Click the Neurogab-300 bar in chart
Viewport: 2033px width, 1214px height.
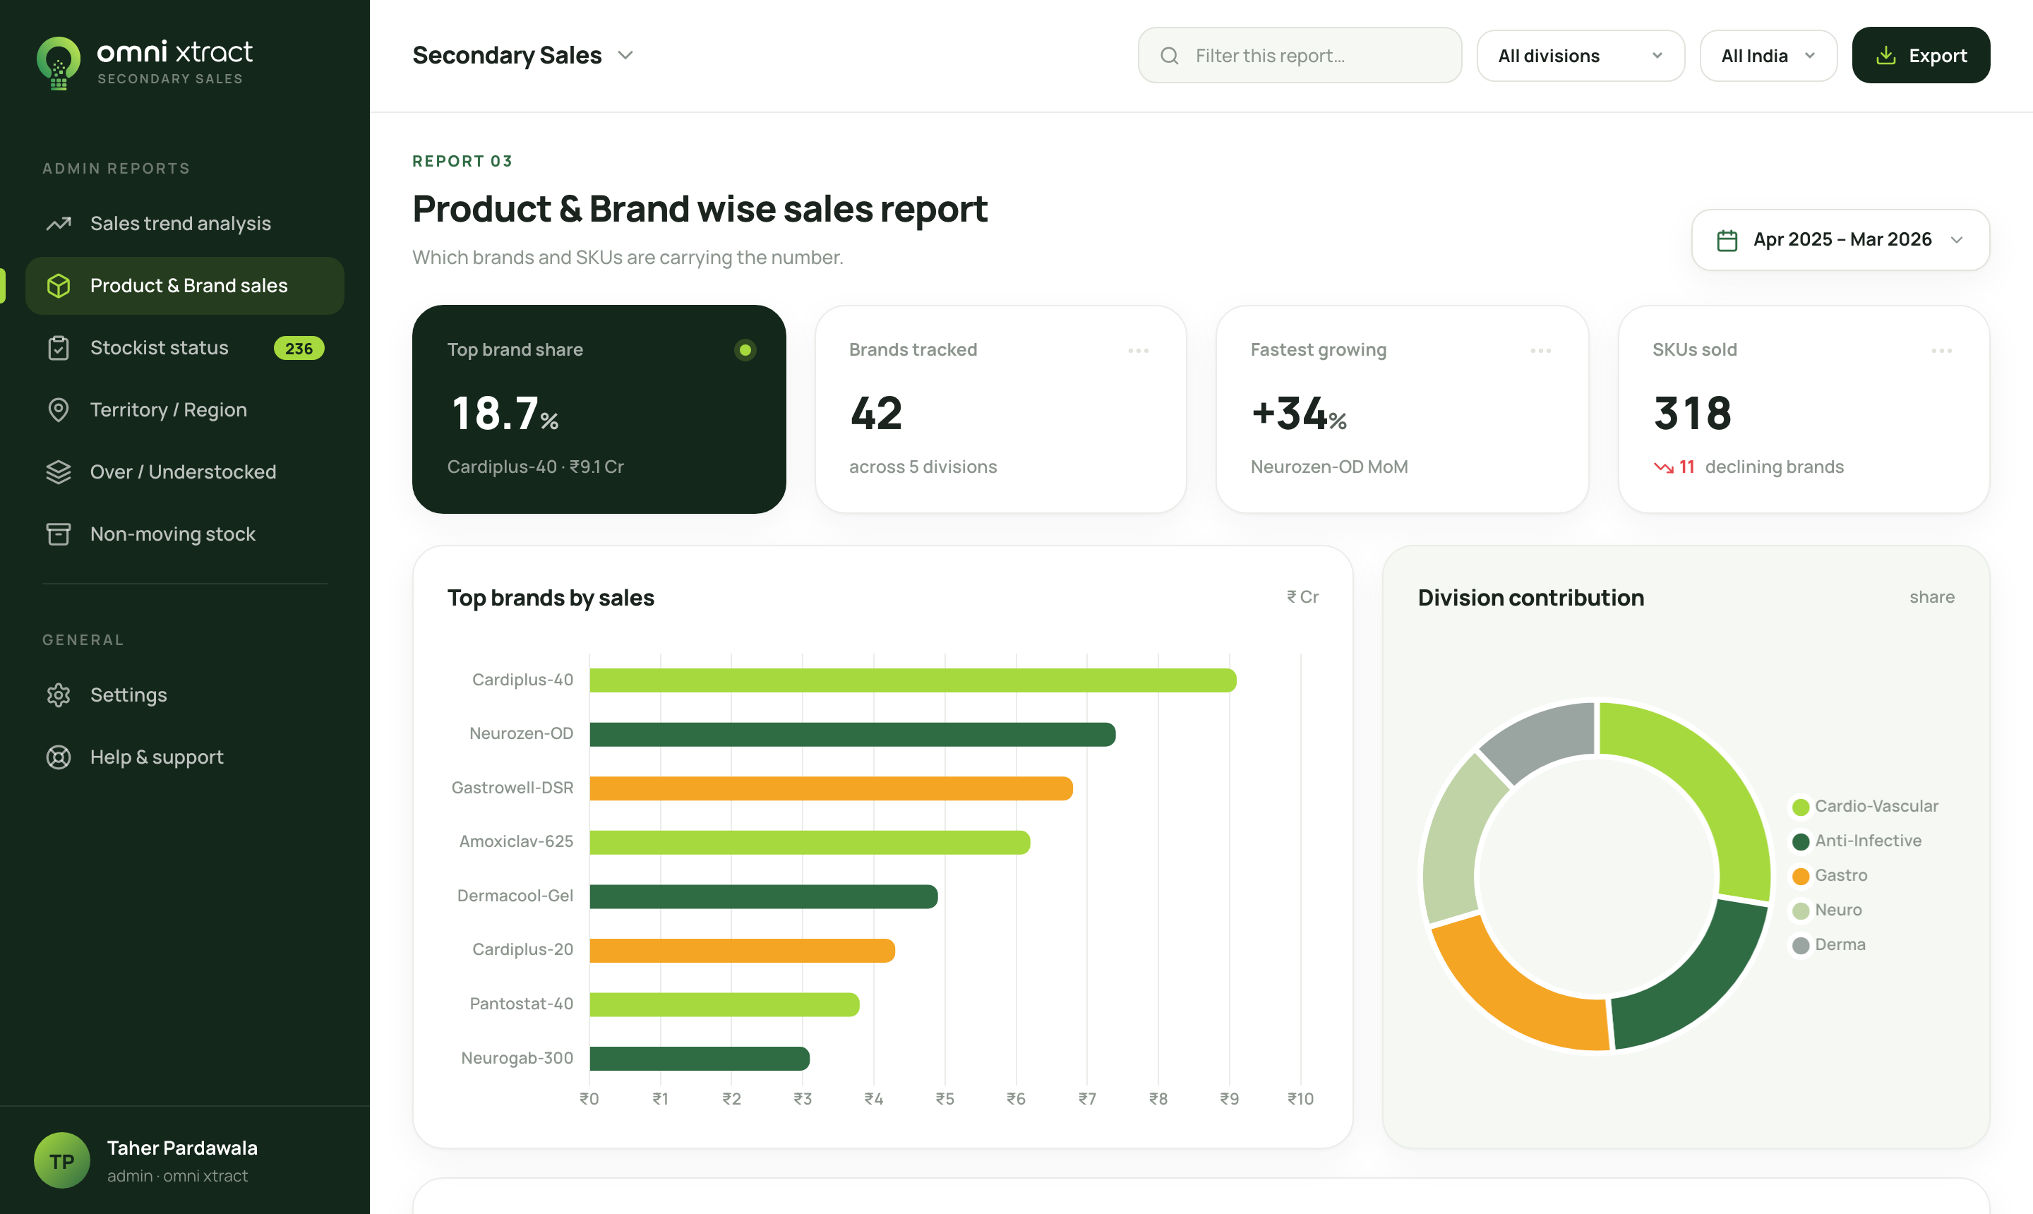click(700, 1059)
